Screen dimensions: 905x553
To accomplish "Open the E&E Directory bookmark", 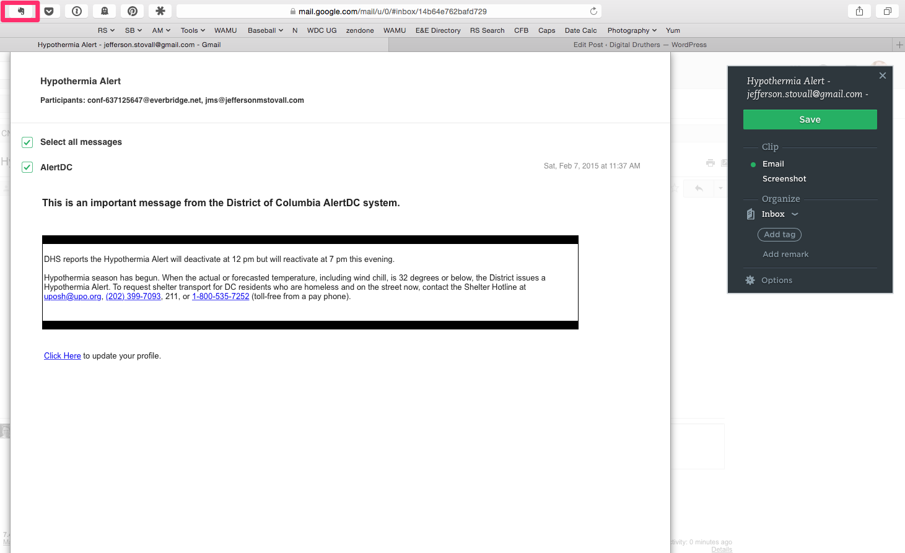I will [438, 30].
